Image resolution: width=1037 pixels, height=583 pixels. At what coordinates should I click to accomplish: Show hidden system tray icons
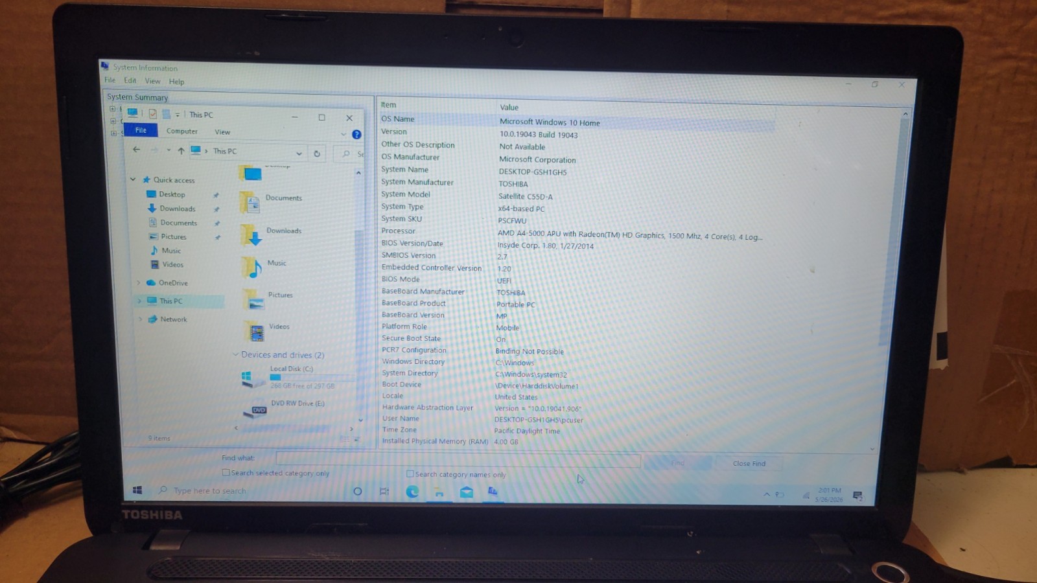pyautogui.click(x=767, y=494)
